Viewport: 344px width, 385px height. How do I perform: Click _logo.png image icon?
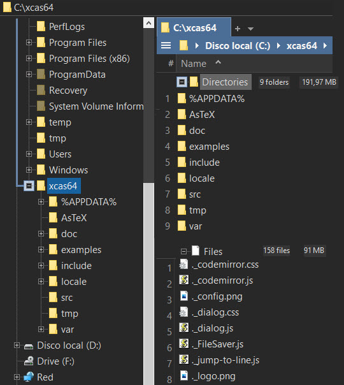pyautogui.click(x=184, y=375)
